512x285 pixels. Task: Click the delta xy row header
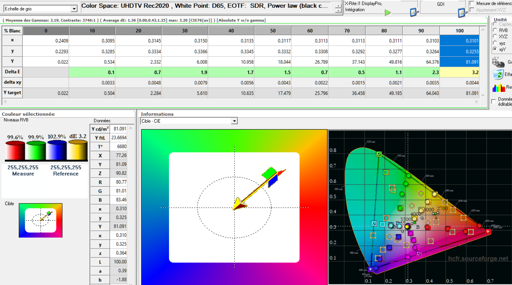coord(12,82)
